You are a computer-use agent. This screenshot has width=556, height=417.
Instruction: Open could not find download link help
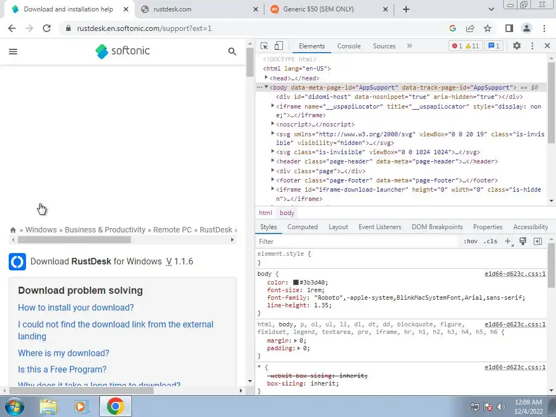[116, 330]
